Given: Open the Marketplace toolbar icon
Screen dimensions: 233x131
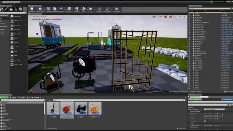Looking at the screenshot, I should pos(55,9).
